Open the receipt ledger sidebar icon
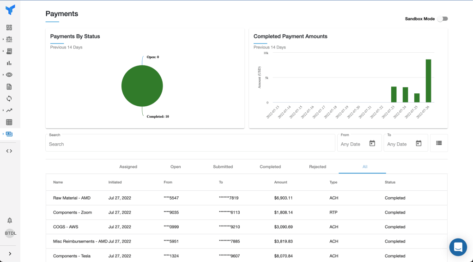 (9, 51)
